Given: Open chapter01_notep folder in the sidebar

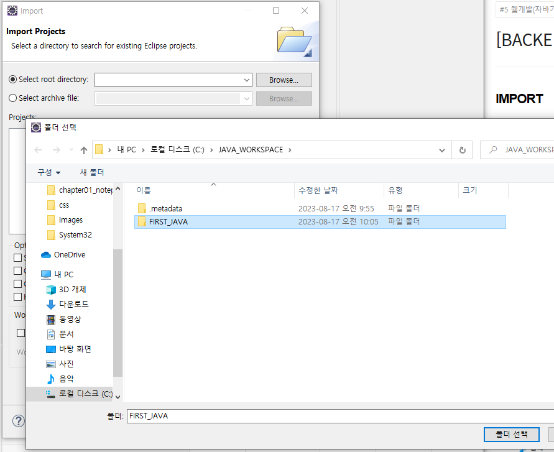Looking at the screenshot, I should coord(80,190).
